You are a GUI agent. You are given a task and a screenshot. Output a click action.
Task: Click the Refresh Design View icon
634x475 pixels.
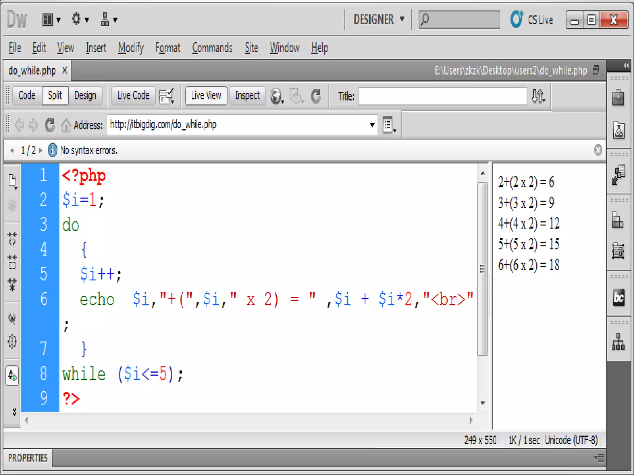pyautogui.click(x=316, y=96)
